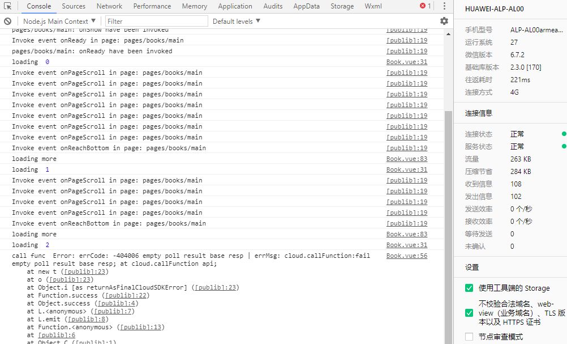Screen dimensions: 567x344
Task: Activate the inspect element picker icon
Action: (x=7, y=6)
